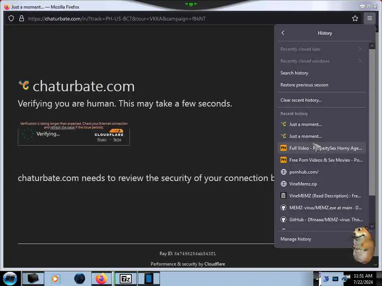Open Windows Media Player taskbar icon
This screenshot has height=286, width=382.
coord(55,279)
